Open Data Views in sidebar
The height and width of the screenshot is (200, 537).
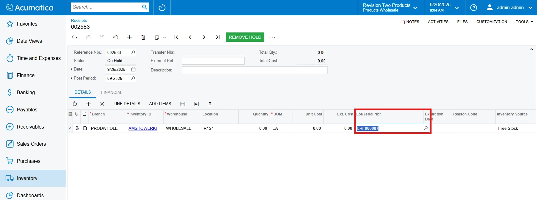[33, 41]
